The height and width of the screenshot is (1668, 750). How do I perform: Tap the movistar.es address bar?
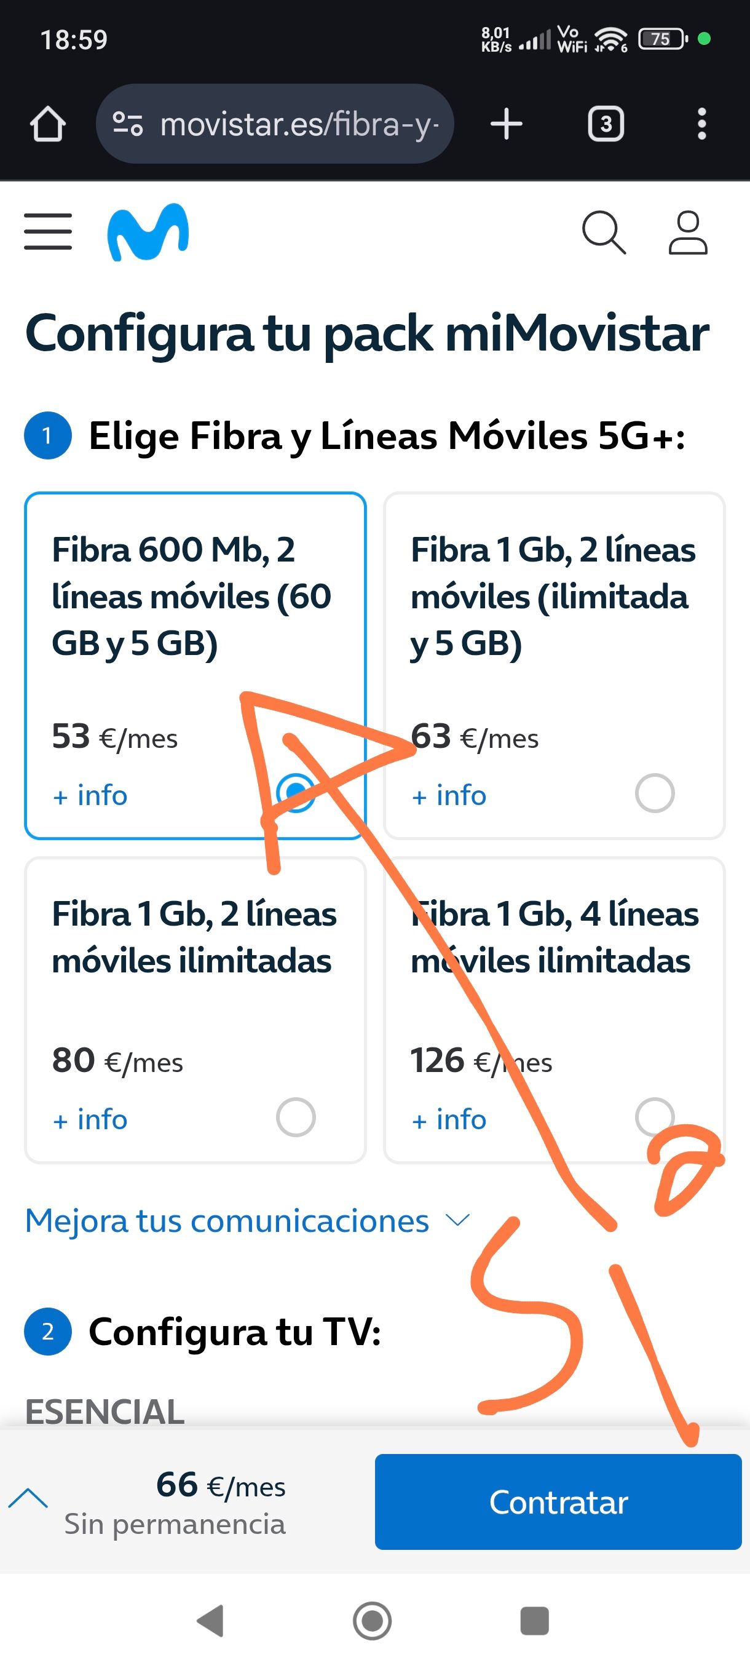(x=298, y=124)
